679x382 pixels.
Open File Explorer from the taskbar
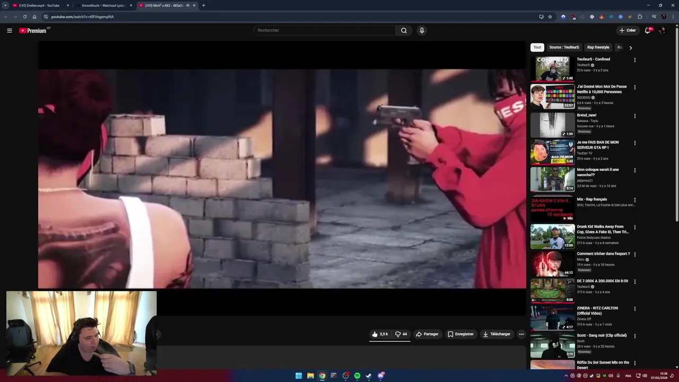tap(310, 376)
